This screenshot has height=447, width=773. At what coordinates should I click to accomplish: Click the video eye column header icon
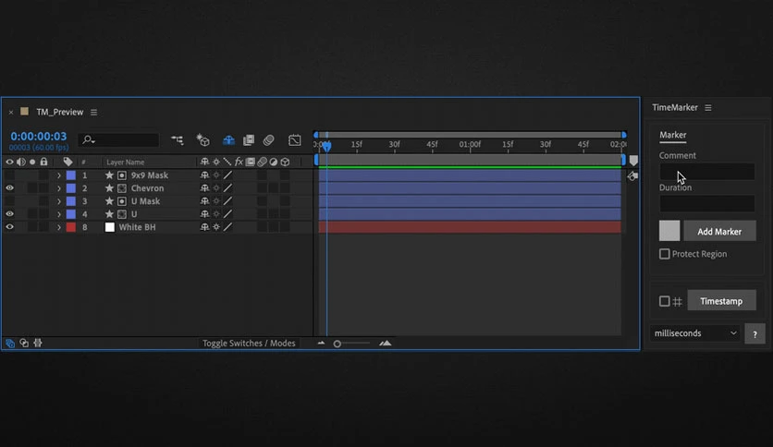click(x=9, y=162)
